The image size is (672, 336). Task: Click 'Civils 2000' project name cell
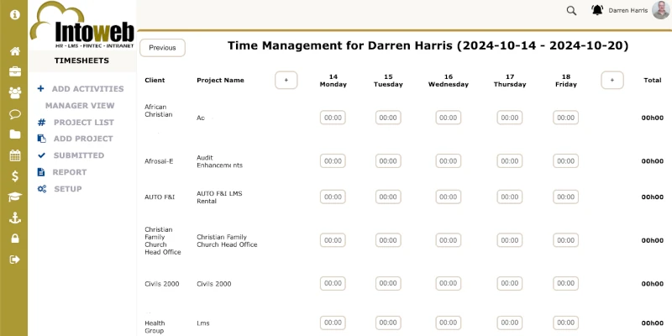tap(214, 284)
